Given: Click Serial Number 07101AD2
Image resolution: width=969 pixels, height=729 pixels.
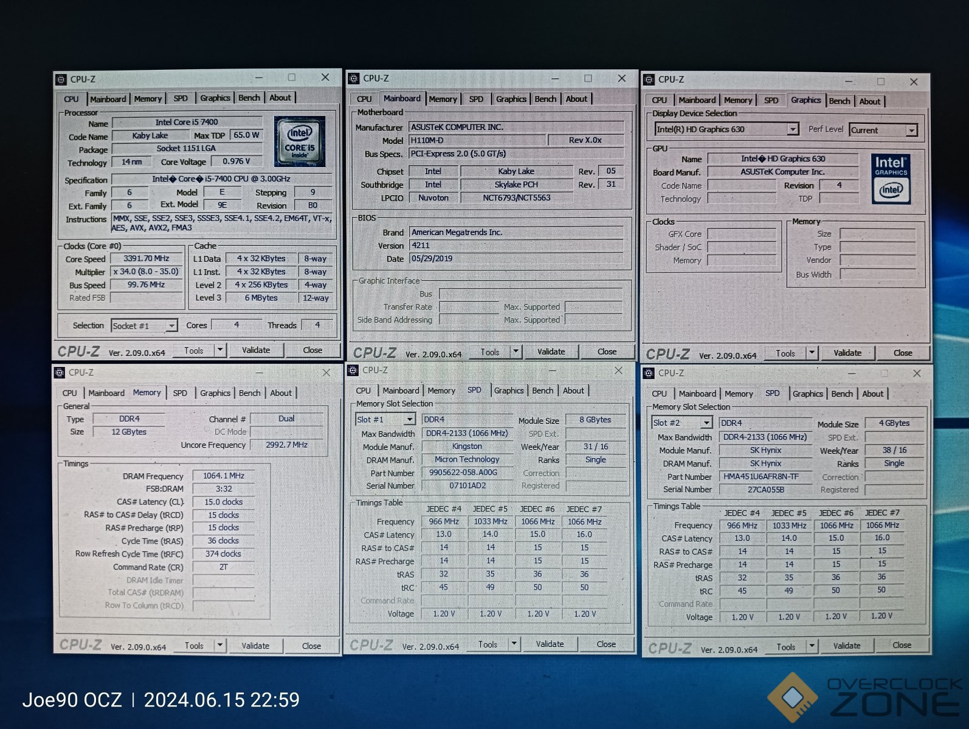Looking at the screenshot, I should (x=467, y=485).
